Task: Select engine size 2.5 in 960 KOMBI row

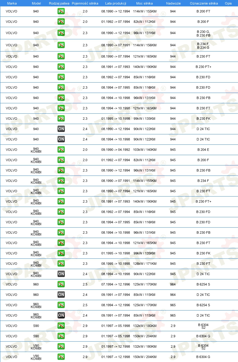Action: [x=85, y=305]
